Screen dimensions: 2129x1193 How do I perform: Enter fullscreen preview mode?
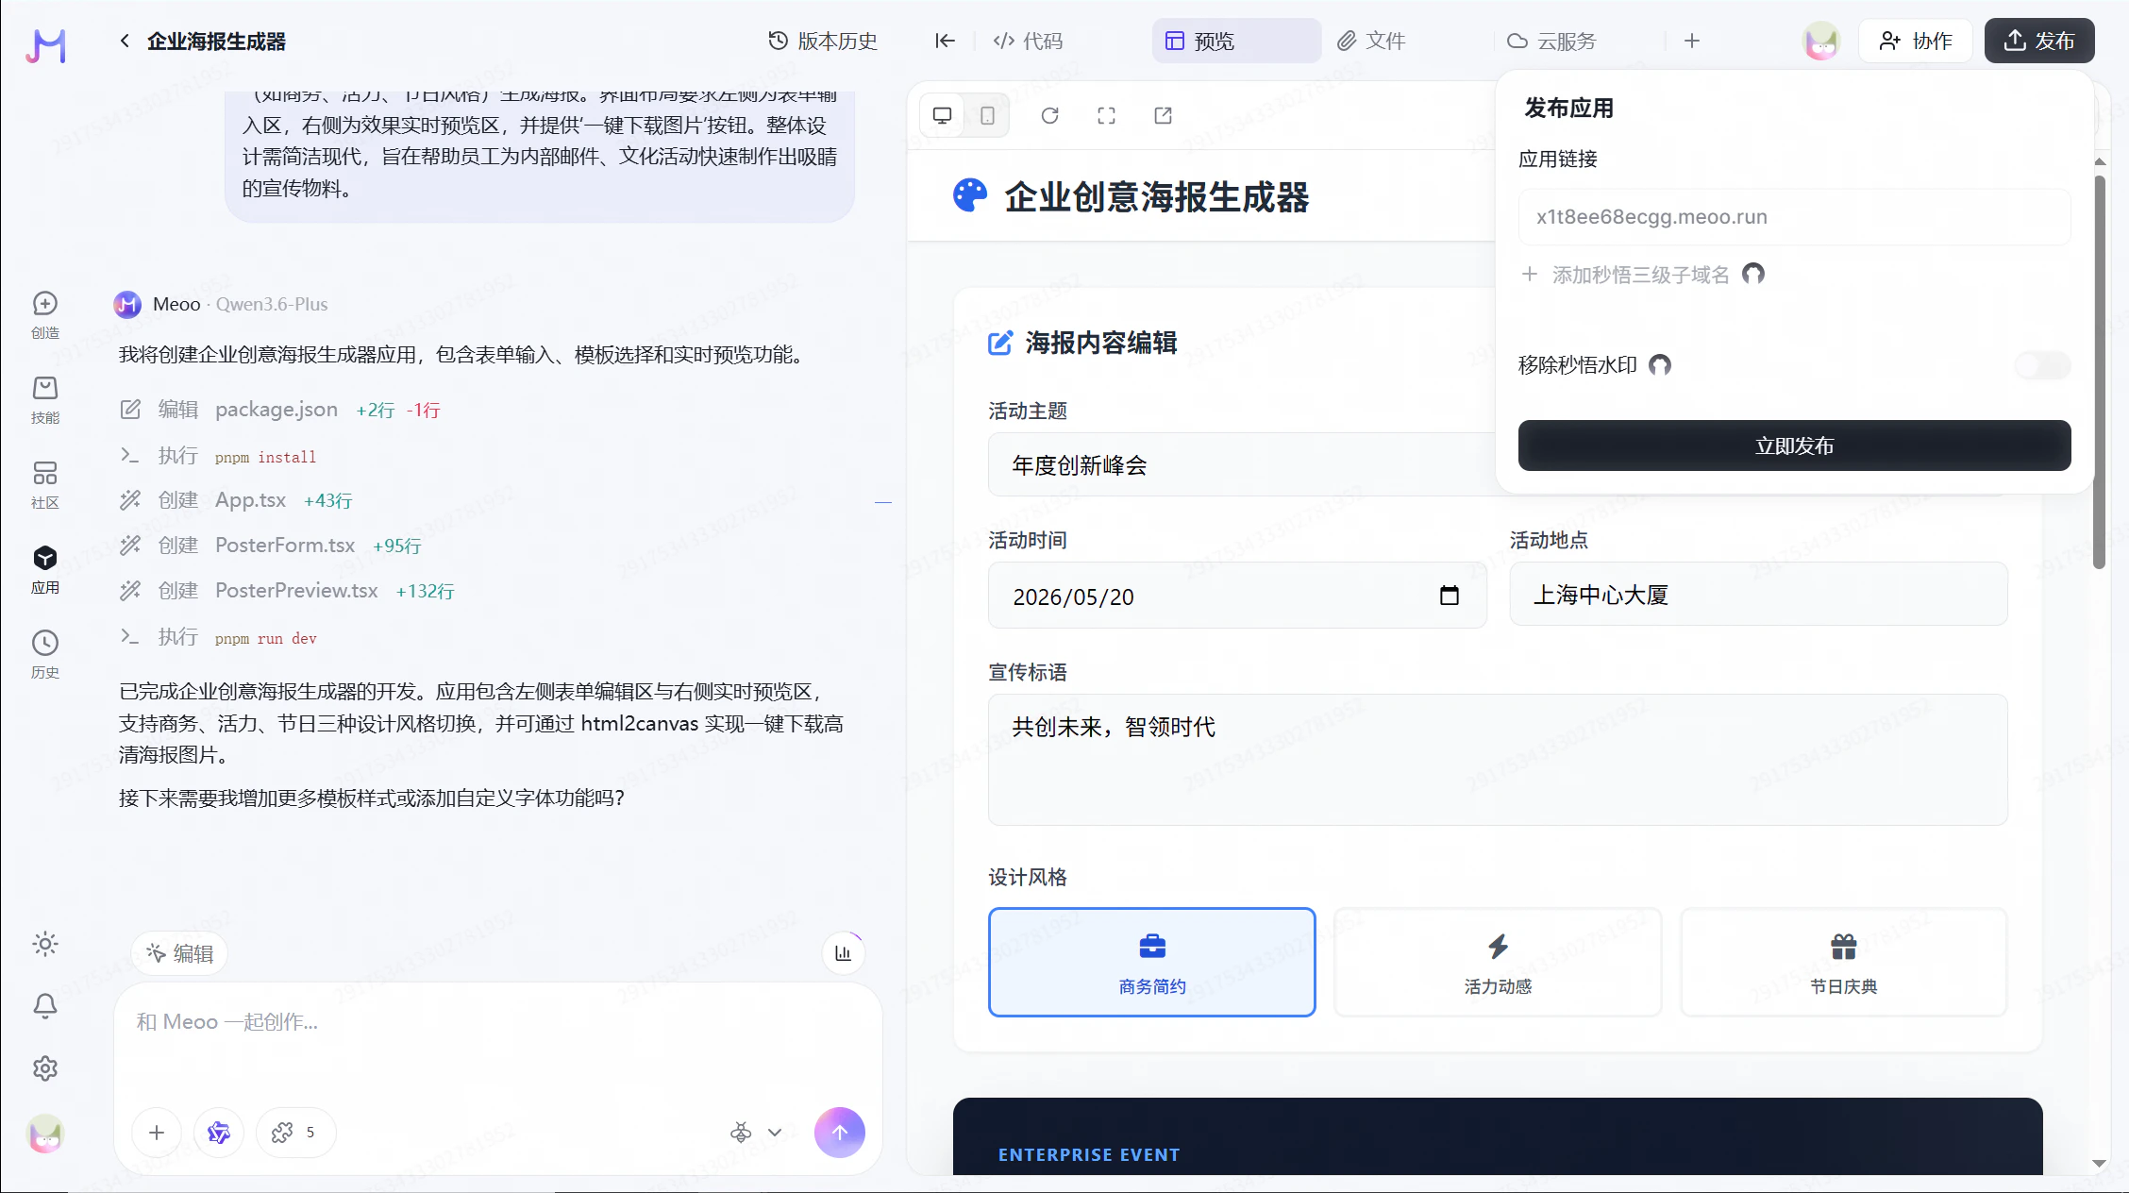pyautogui.click(x=1106, y=115)
